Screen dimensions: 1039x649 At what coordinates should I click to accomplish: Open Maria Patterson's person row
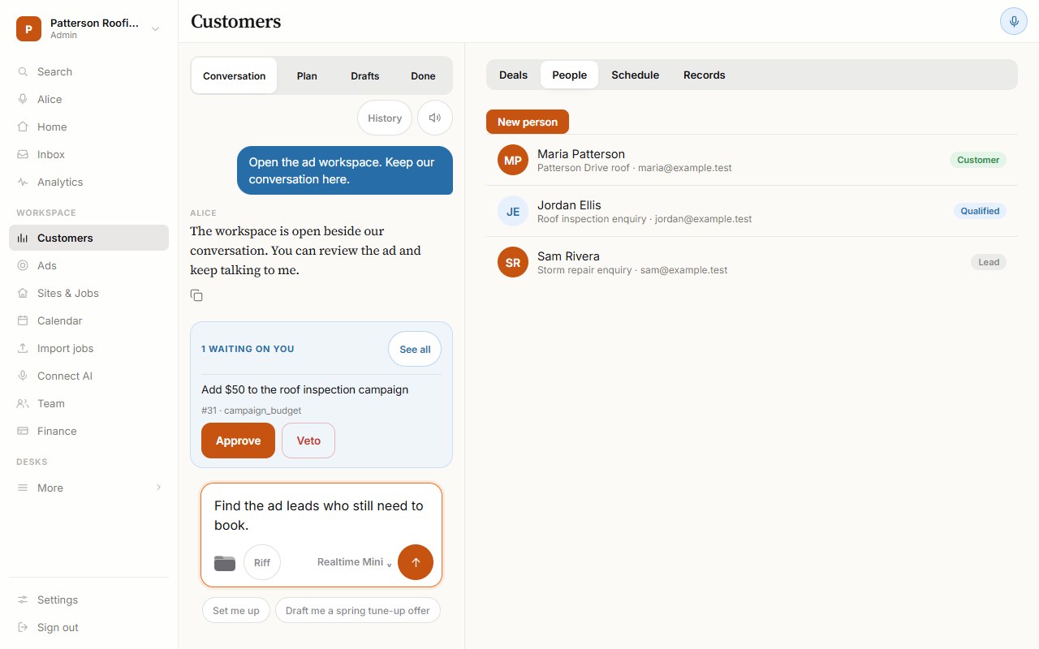pyautogui.click(x=752, y=160)
